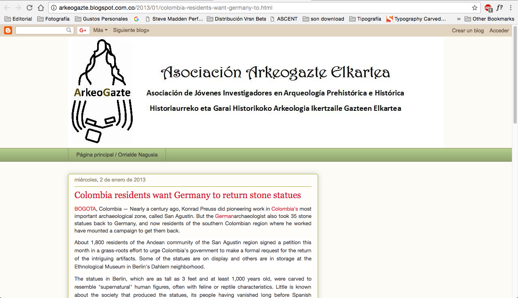The image size is (518, 298).
Task: Click the Crear un blog link
Action: pos(468,31)
